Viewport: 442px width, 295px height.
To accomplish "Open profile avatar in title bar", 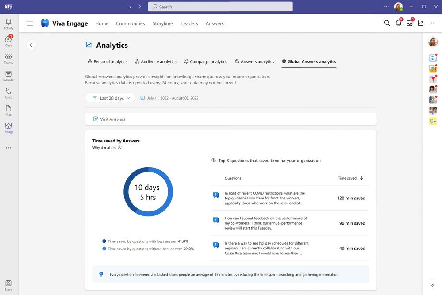I will [398, 7].
